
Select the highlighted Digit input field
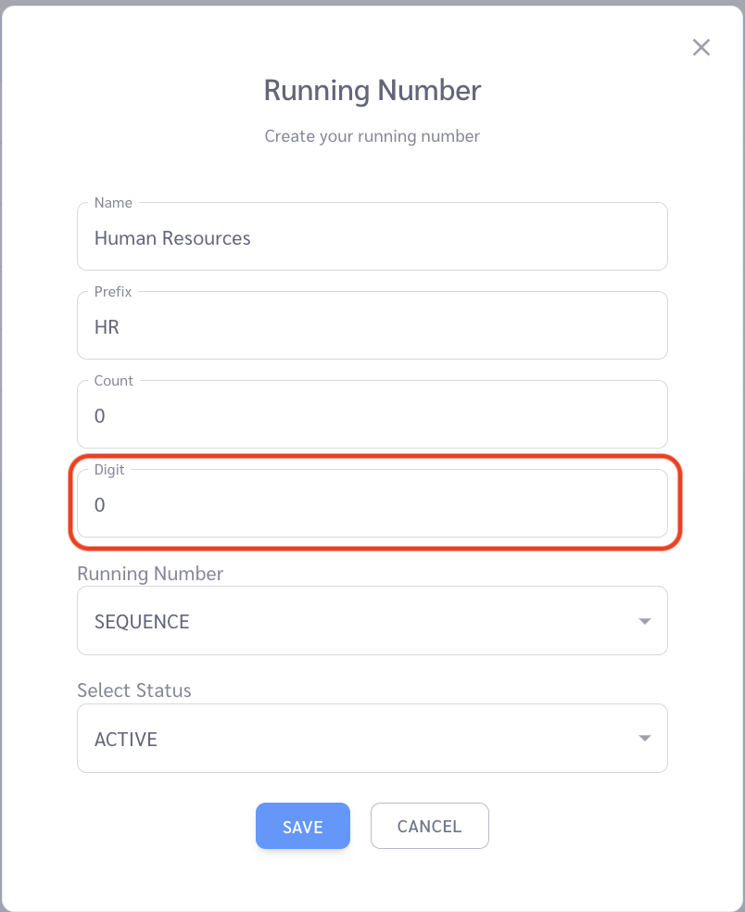point(372,503)
